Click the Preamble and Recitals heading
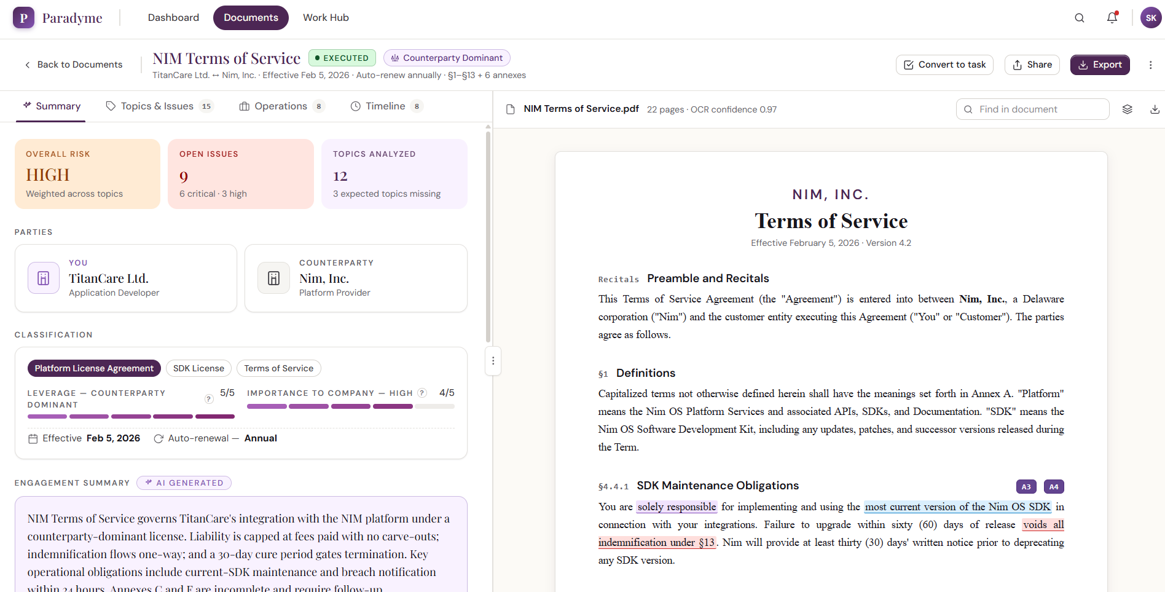Screen dimensions: 1165x592 tap(708, 278)
